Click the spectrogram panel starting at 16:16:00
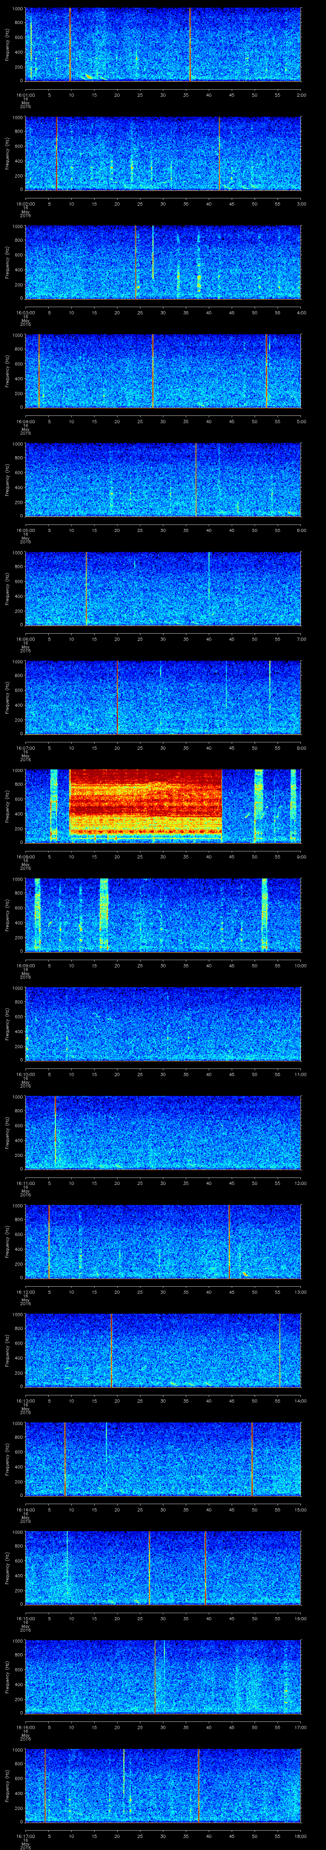Screen dimensions: 326x1850 [x=163, y=1676]
